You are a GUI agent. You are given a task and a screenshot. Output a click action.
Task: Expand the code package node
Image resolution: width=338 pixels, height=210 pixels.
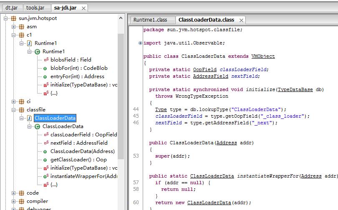[x=13, y=193]
